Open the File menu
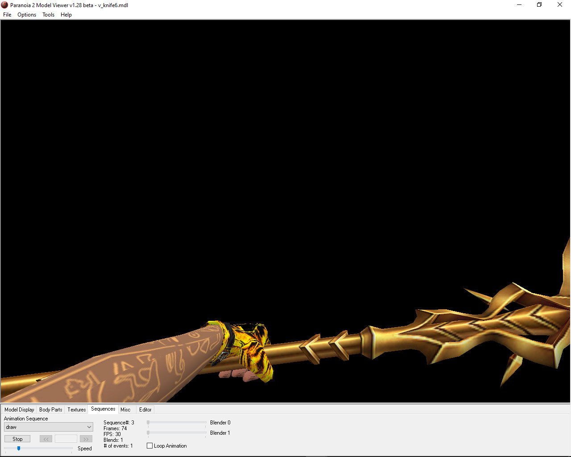 coord(7,15)
